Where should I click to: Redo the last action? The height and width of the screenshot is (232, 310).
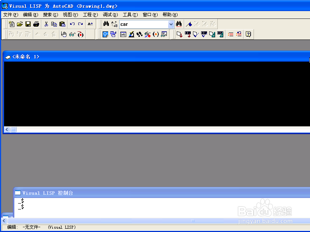point(80,24)
